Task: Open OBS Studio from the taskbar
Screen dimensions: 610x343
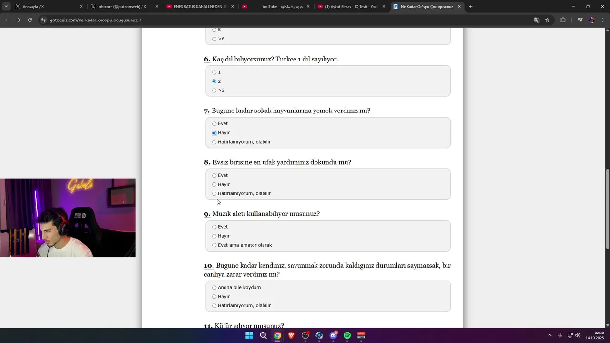Action: pyautogui.click(x=305, y=335)
